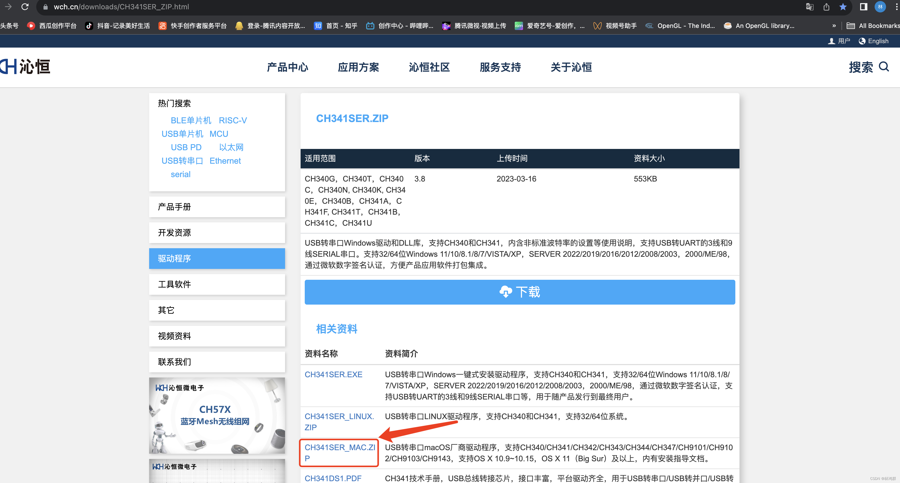The height and width of the screenshot is (483, 900).
Task: Click the translate page icon
Action: 810,7
